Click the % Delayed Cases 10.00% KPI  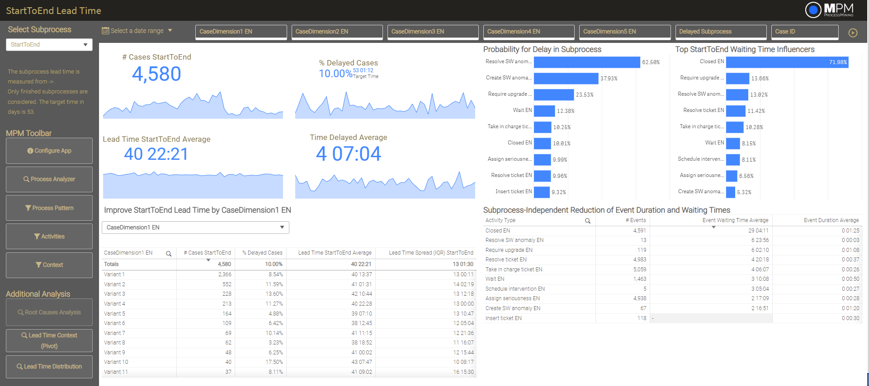tap(335, 74)
